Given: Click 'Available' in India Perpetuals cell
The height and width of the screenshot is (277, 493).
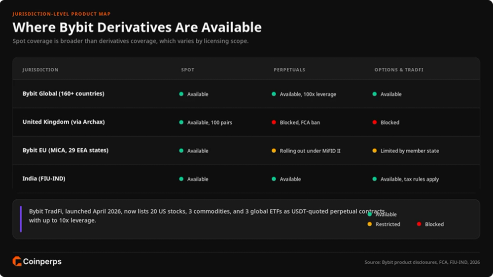Looking at the screenshot, I should [x=290, y=179].
